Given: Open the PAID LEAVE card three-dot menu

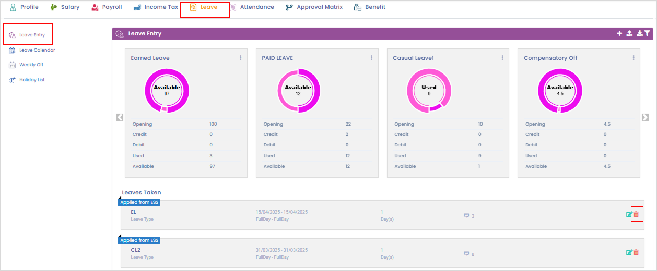Looking at the screenshot, I should click(371, 58).
